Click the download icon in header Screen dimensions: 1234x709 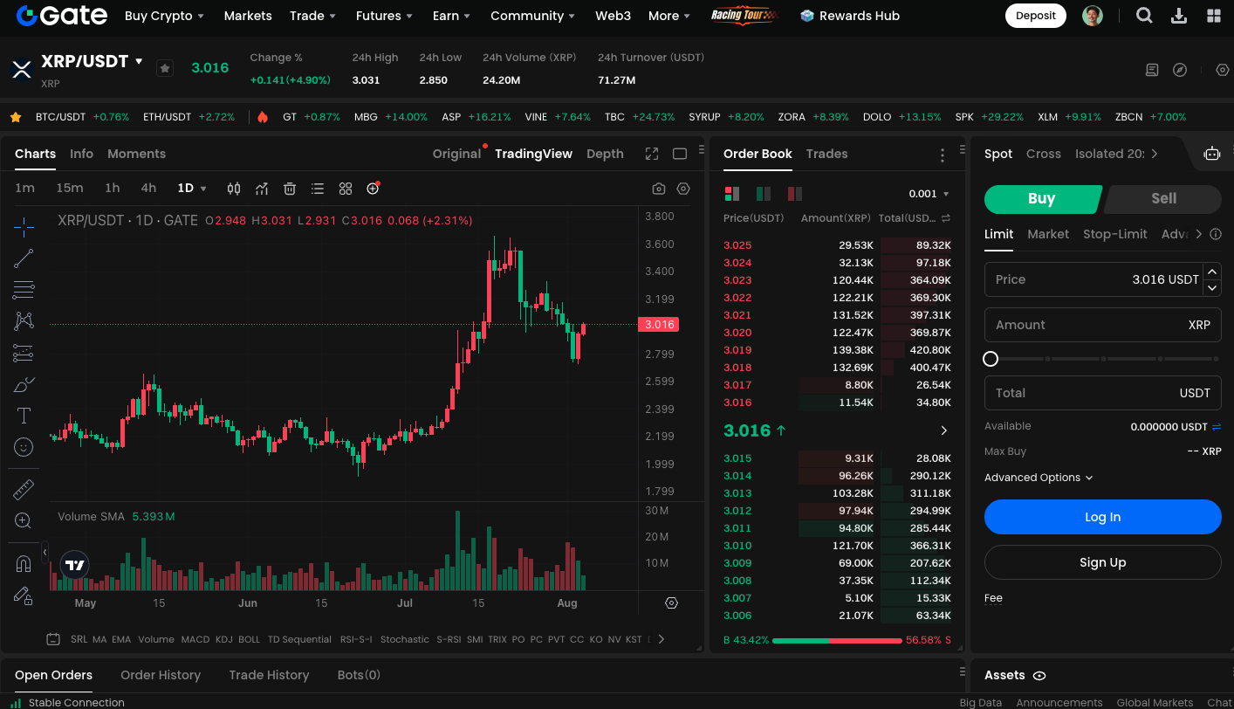tap(1179, 16)
